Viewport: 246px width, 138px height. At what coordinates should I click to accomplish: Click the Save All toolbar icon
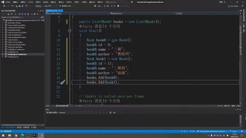click(22, 6)
